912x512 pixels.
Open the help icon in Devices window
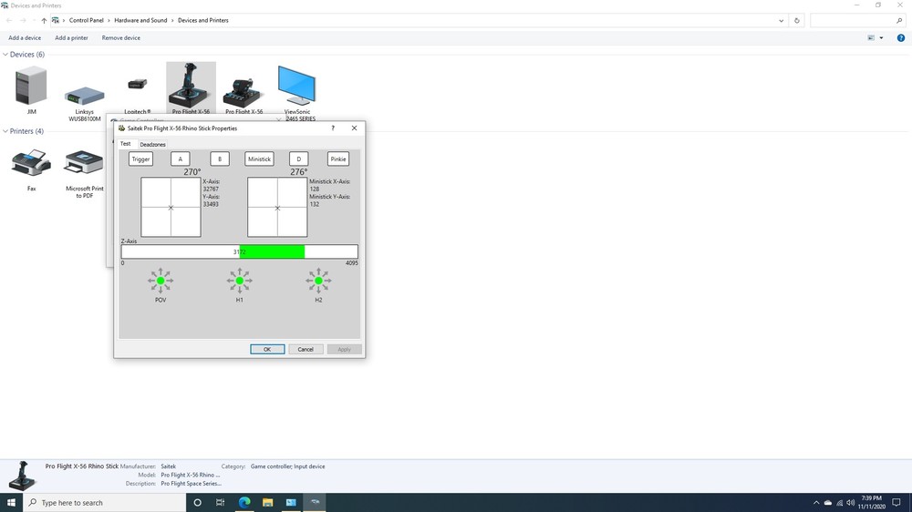tap(900, 37)
